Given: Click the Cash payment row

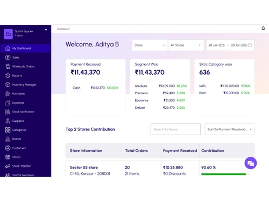Looking at the screenshot, I should pos(96,88).
